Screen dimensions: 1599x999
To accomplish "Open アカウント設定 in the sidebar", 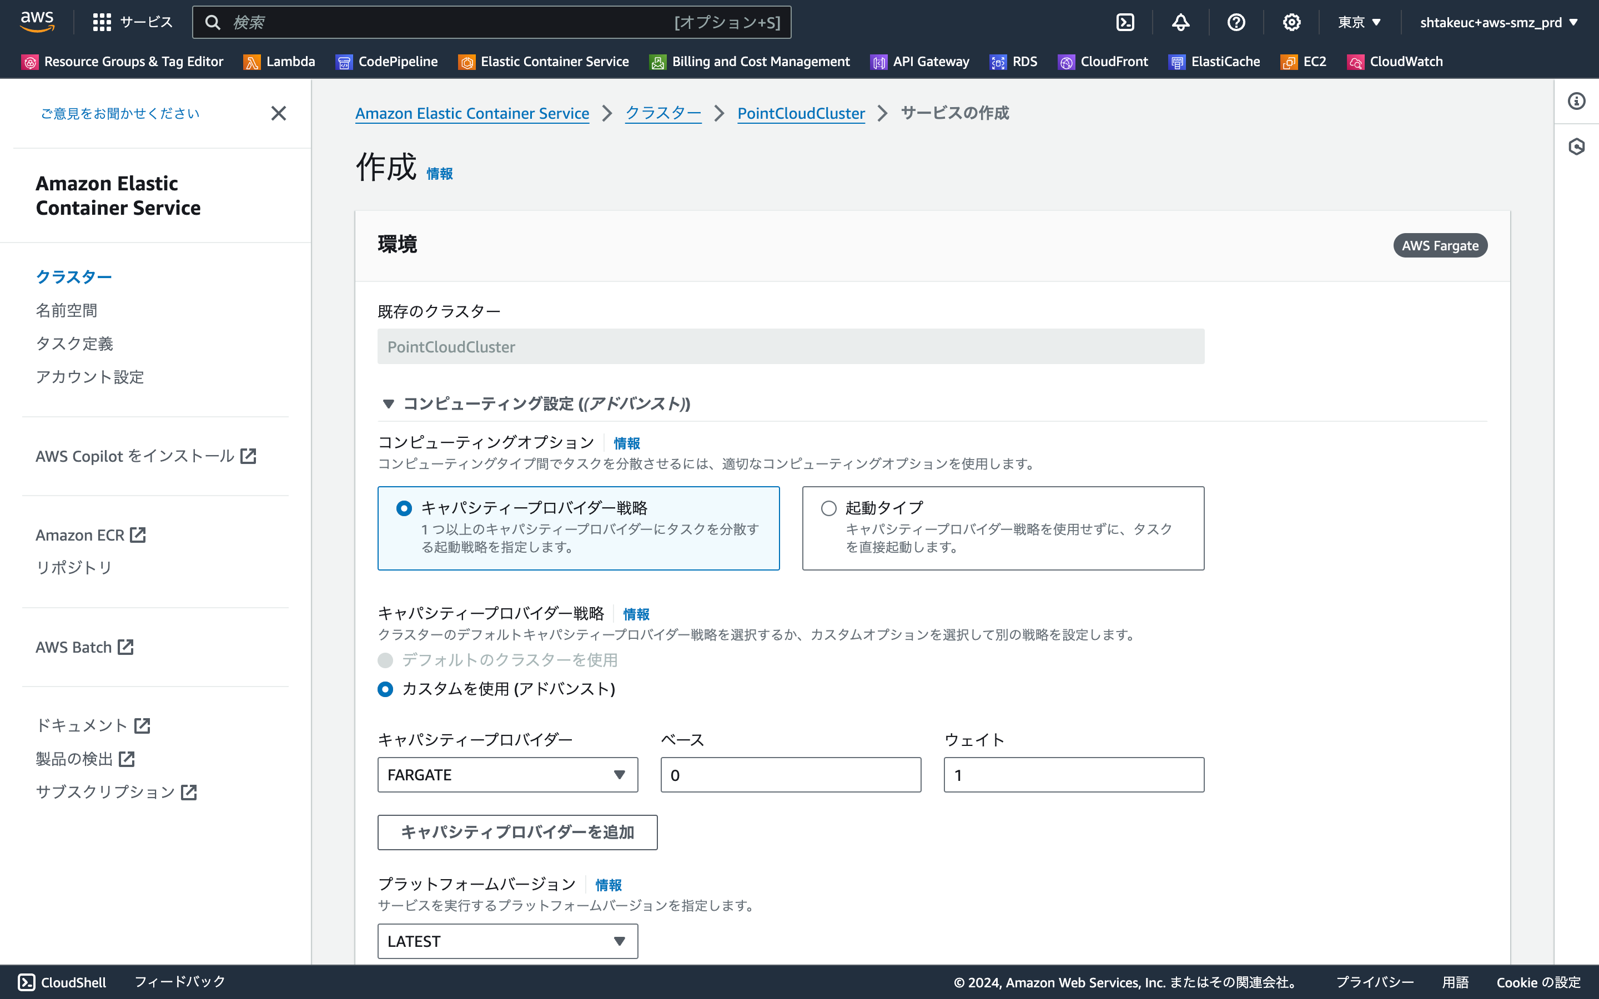I will [90, 377].
